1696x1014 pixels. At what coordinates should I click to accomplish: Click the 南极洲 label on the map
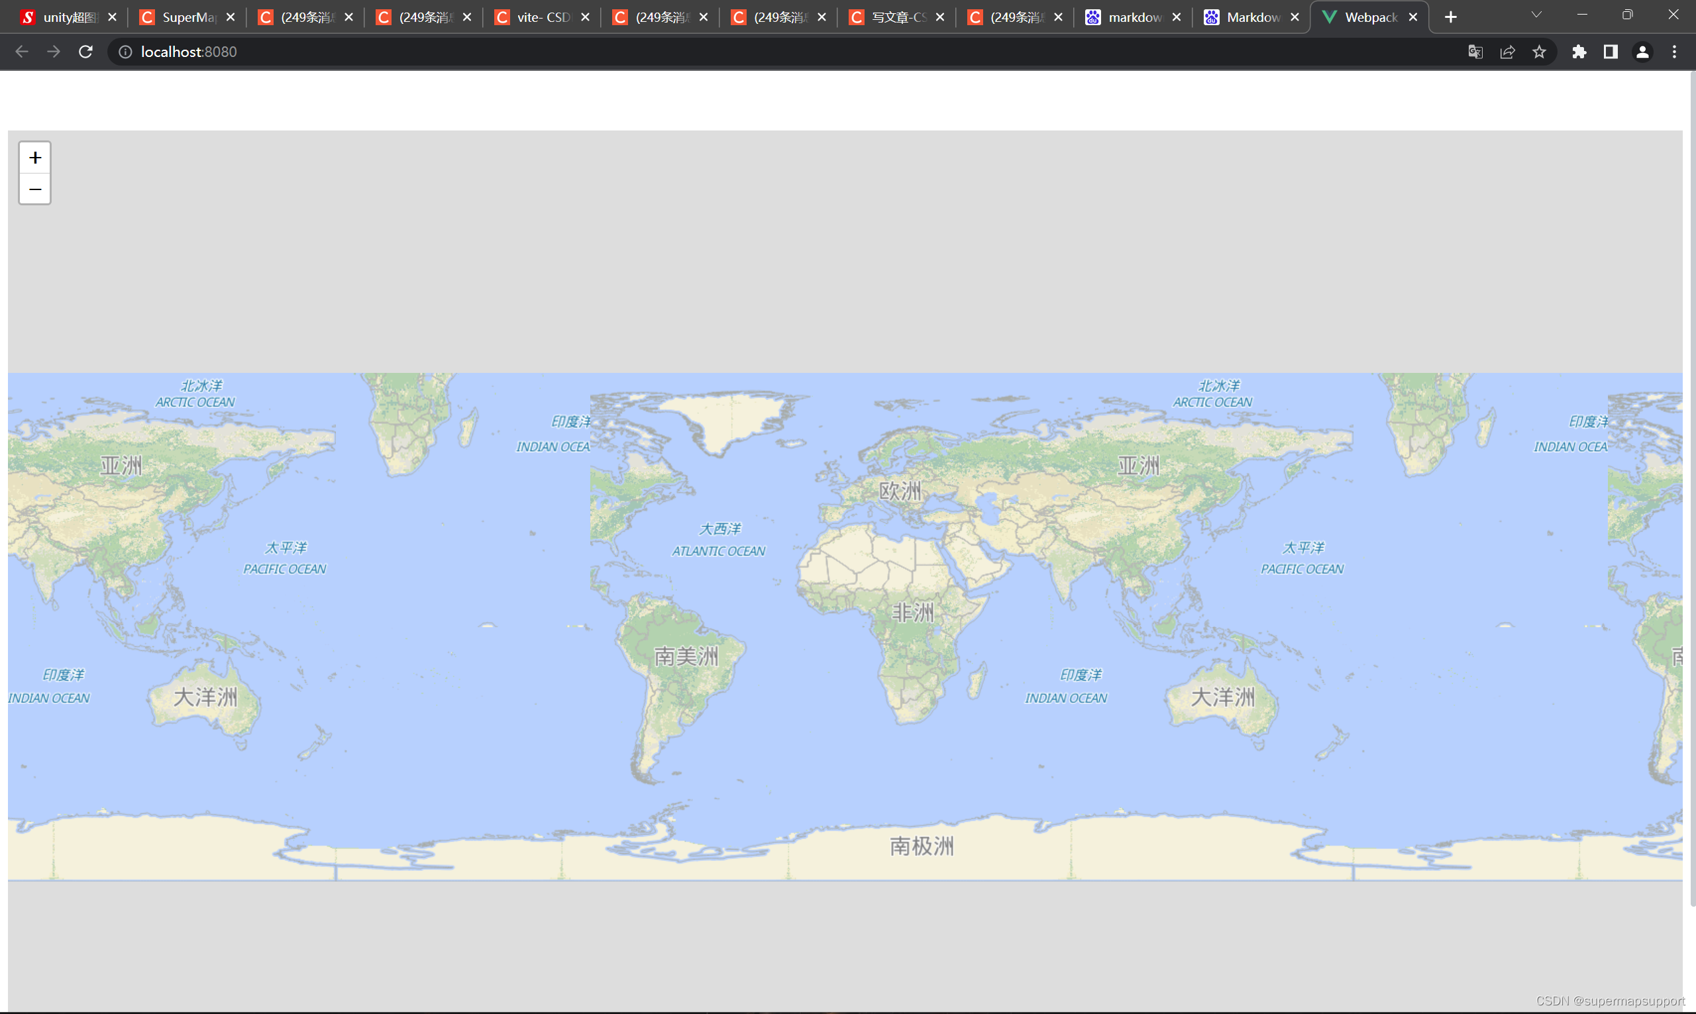coord(921,846)
